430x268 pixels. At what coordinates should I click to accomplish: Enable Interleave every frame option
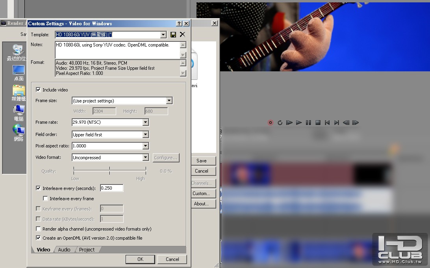point(46,198)
